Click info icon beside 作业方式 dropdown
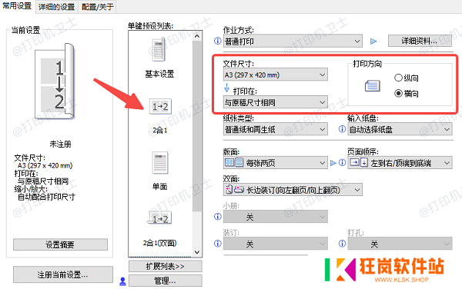Viewport: 462px width, 289px height. coord(217,41)
